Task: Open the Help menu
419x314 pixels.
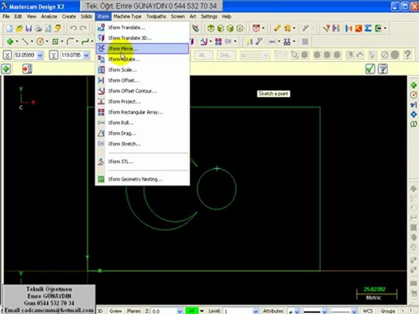Action: point(227,17)
